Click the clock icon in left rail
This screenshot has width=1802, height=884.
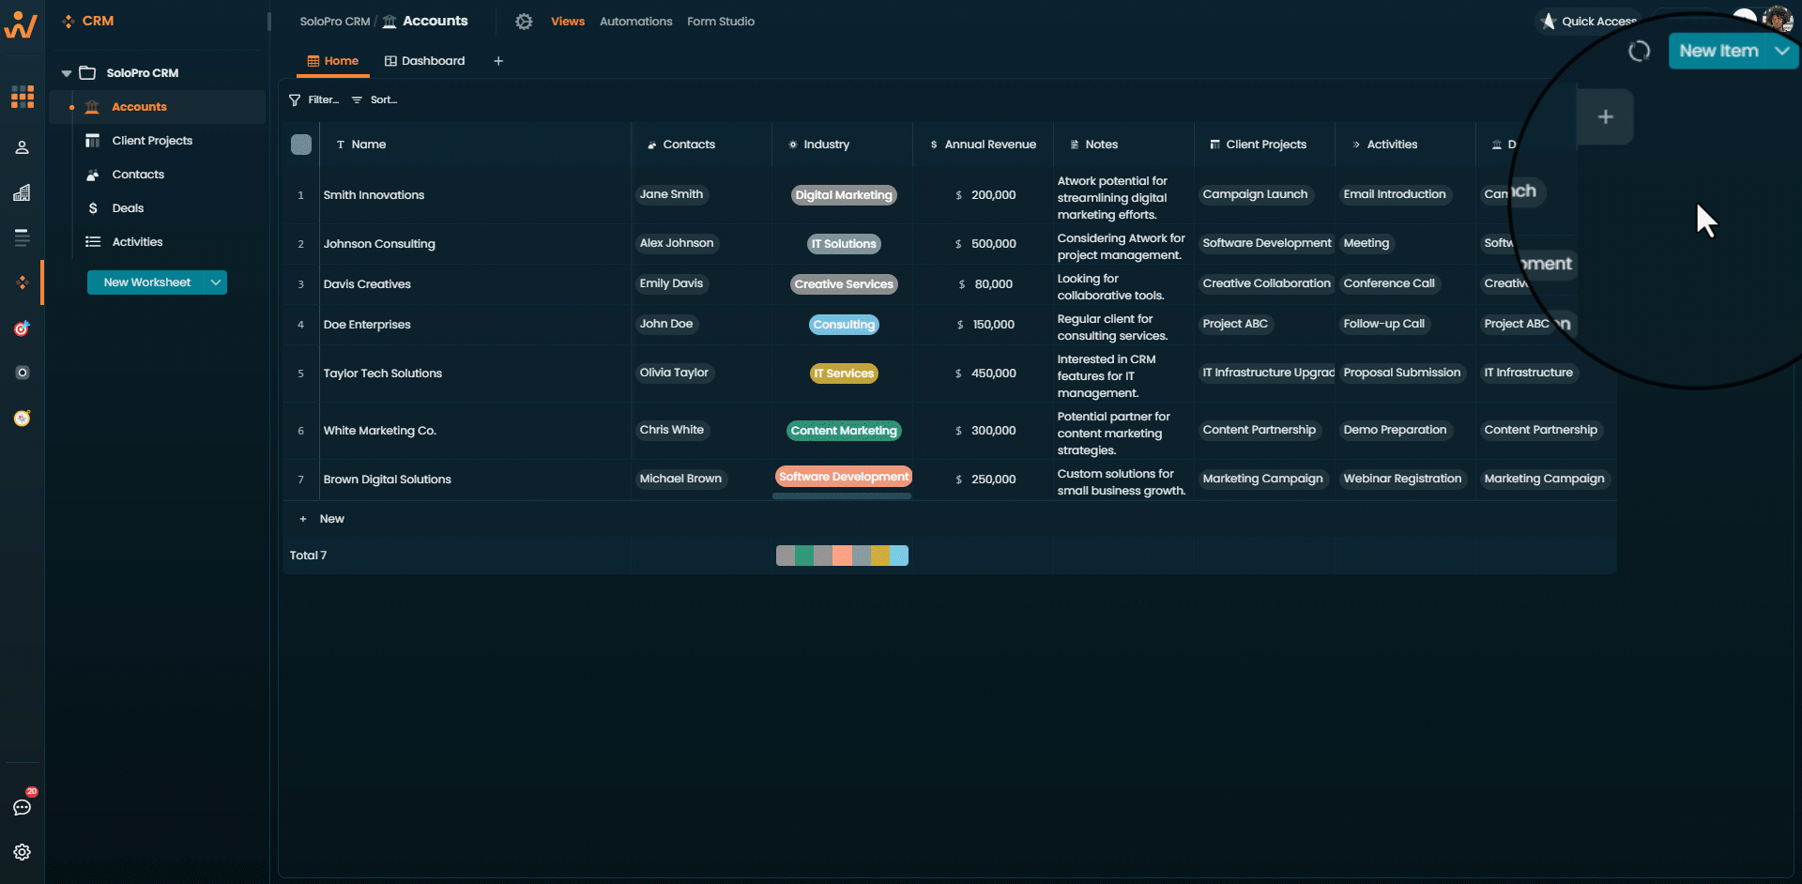[x=23, y=418]
